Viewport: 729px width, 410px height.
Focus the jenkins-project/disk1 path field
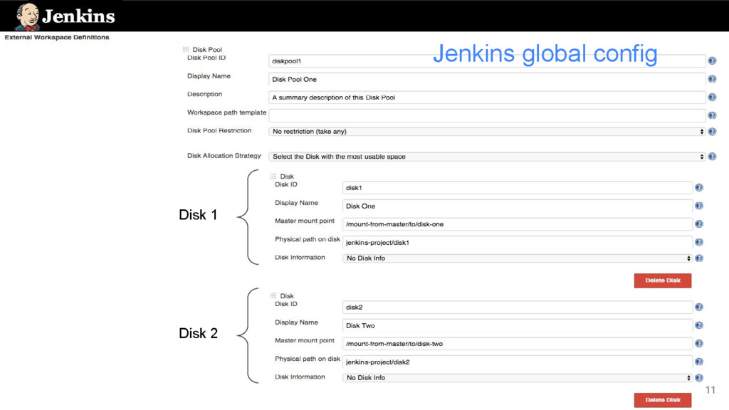(517, 242)
